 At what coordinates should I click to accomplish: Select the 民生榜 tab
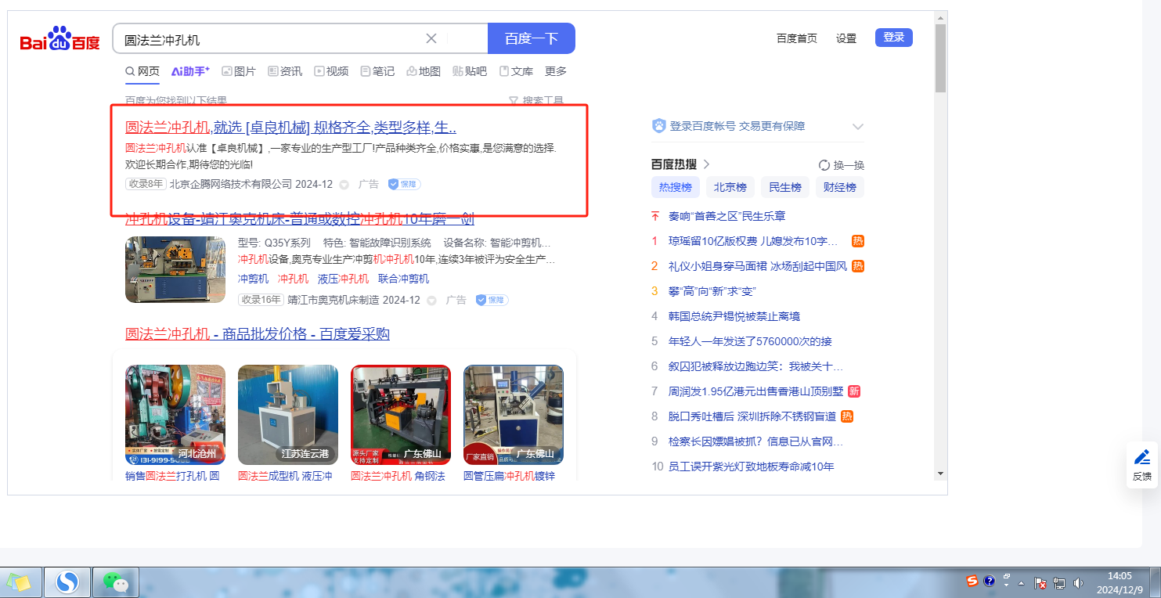785,187
